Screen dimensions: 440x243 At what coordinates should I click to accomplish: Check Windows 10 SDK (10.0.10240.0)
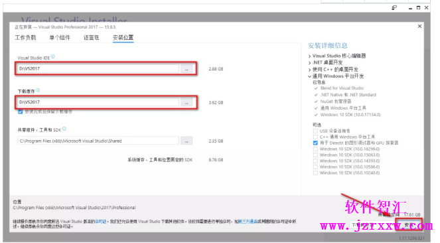[315, 173]
